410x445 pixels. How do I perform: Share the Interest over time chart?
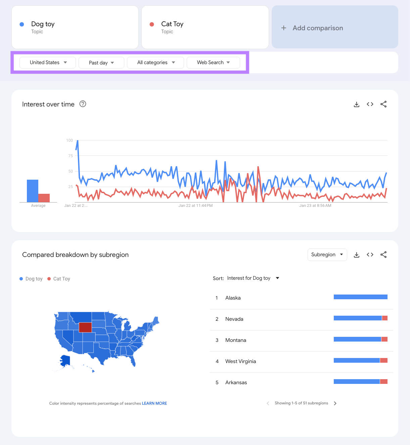tap(383, 104)
